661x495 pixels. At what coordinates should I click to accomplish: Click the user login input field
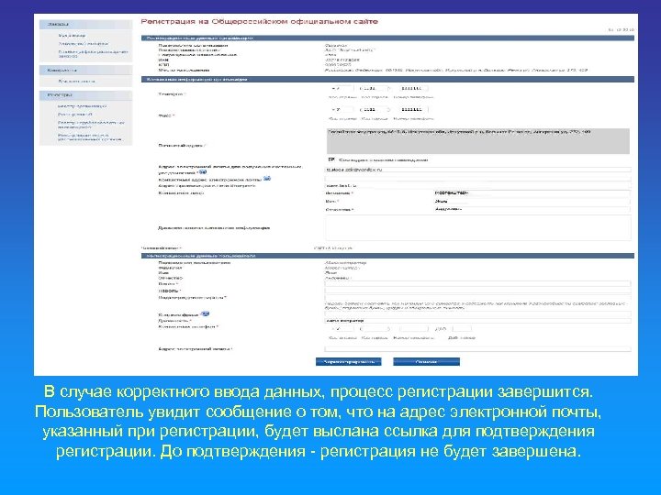[477, 283]
